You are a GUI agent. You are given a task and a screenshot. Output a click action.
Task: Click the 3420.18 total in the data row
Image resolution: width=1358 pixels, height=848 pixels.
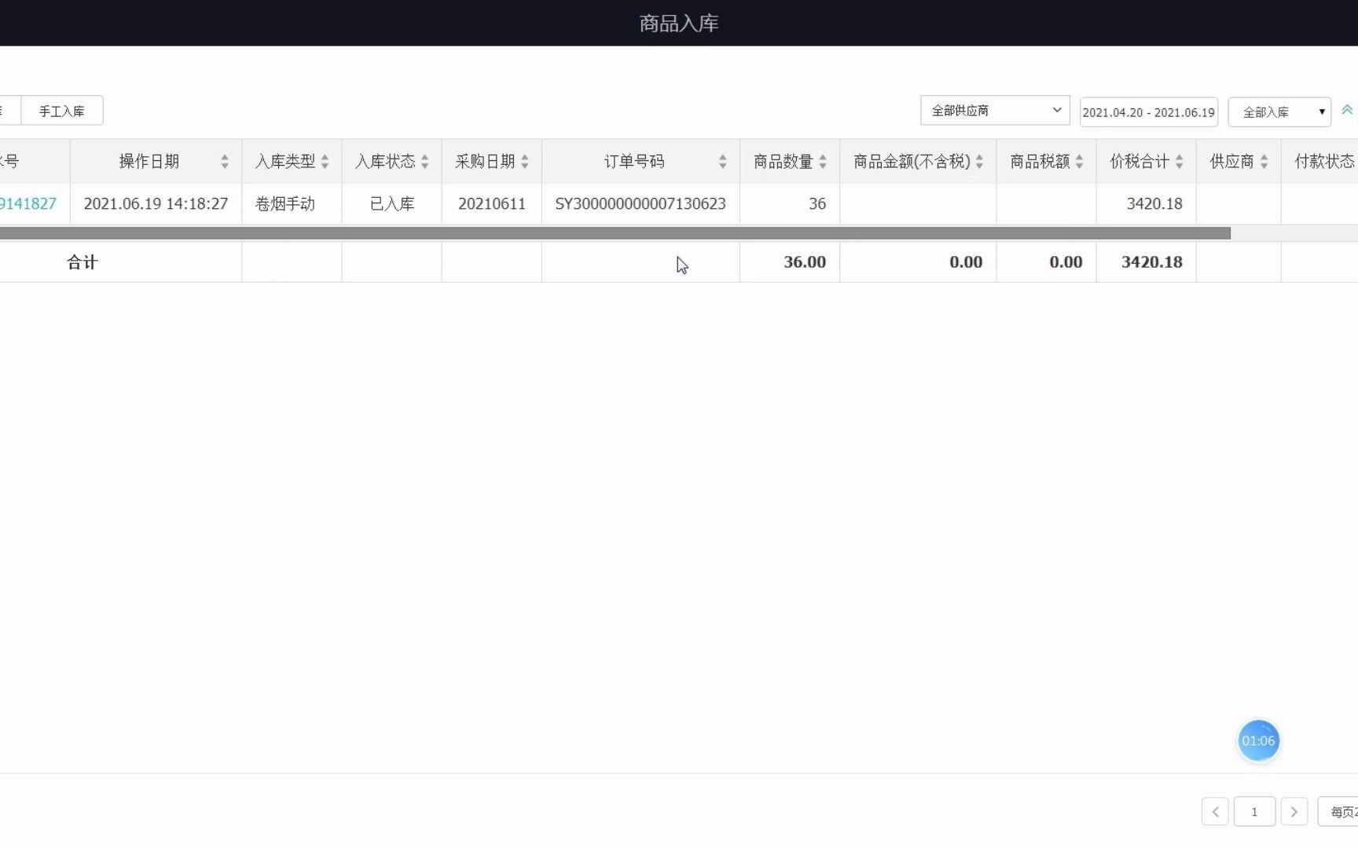[1154, 203]
